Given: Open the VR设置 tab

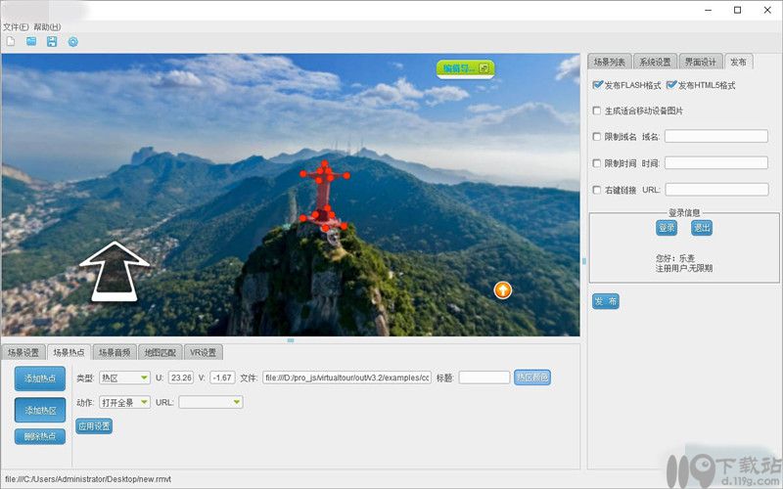Looking at the screenshot, I should point(204,352).
